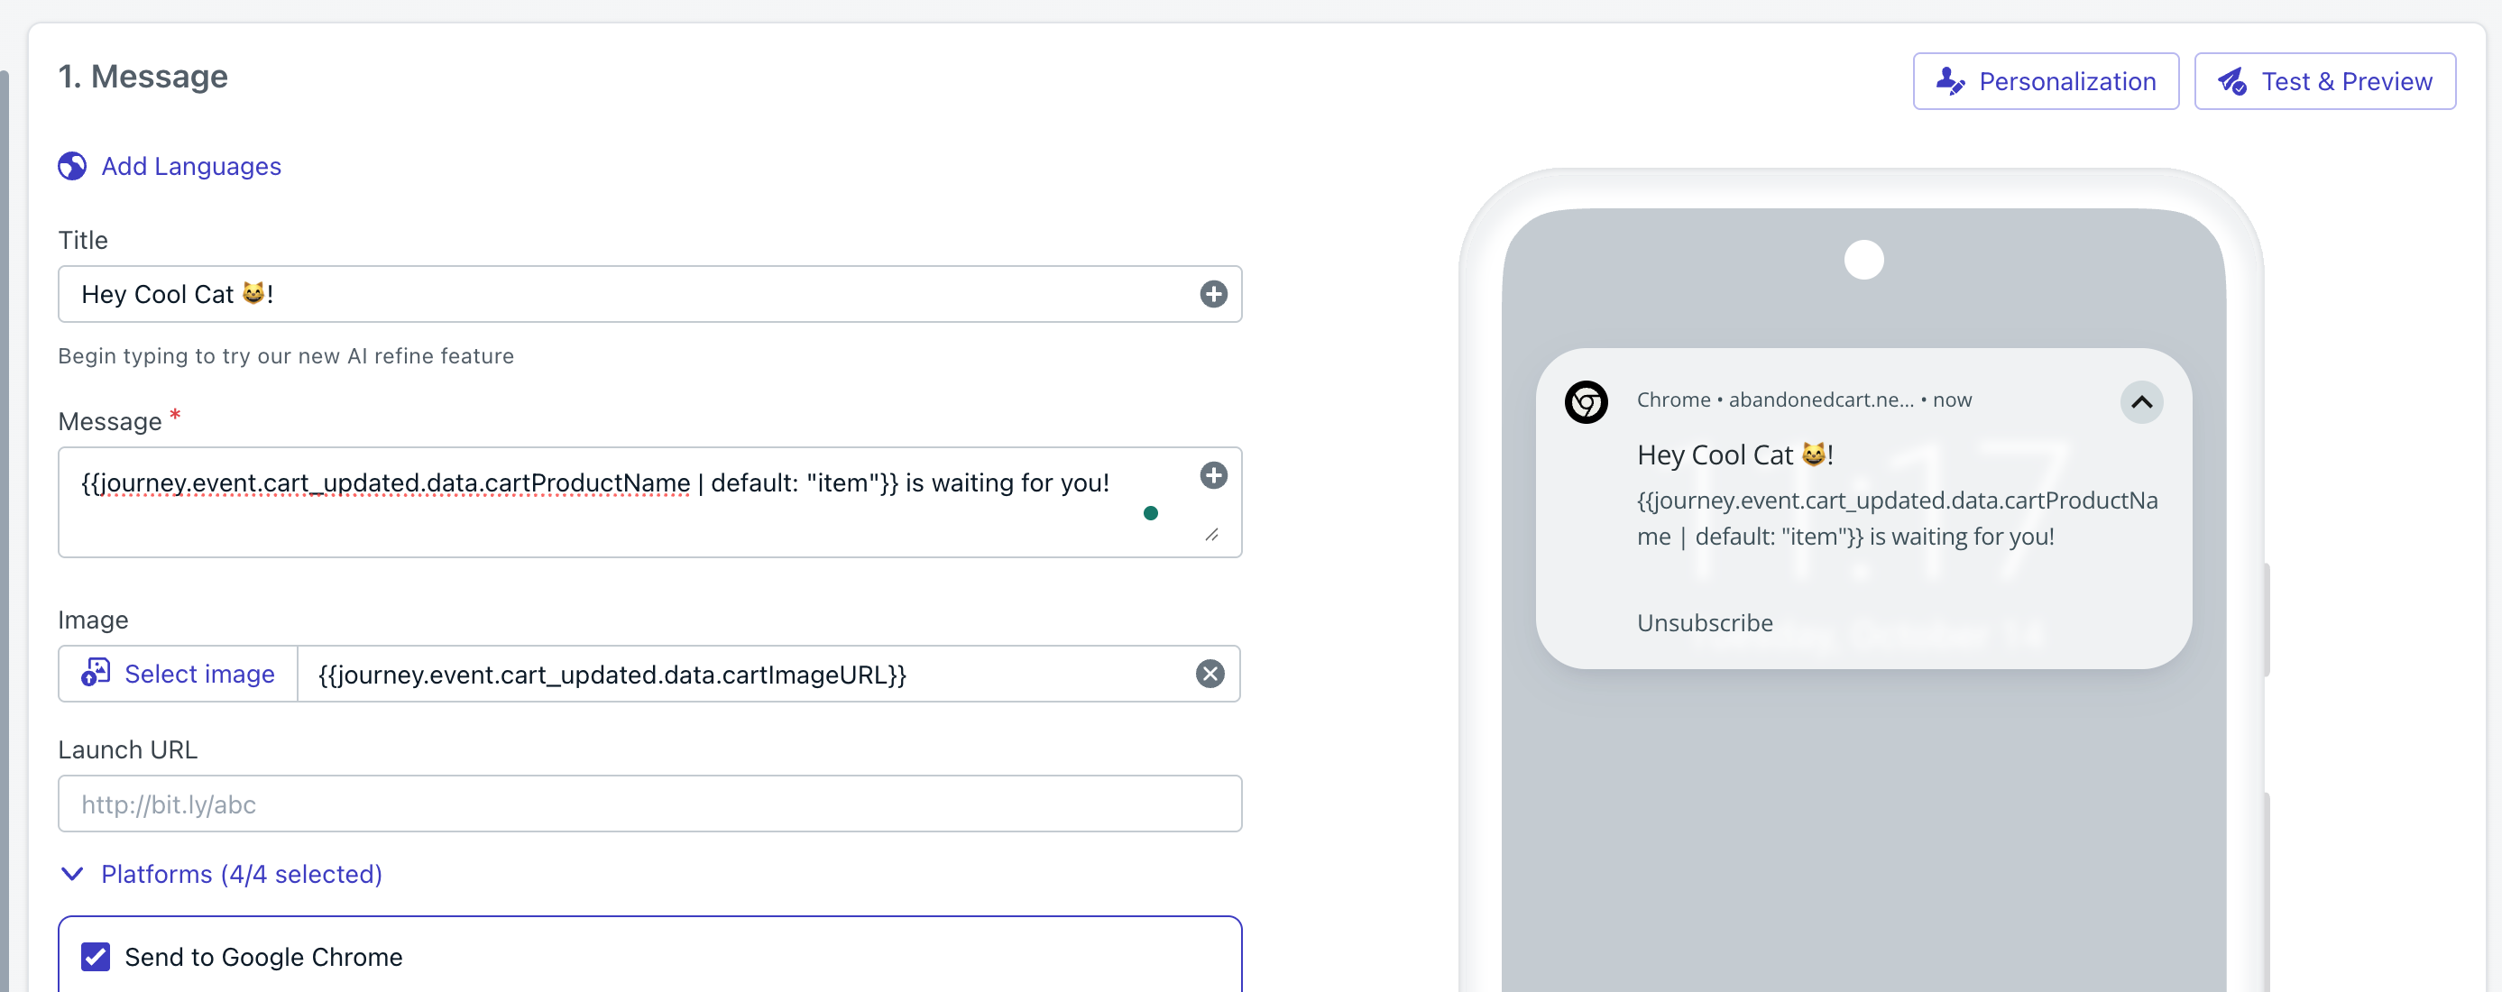Open the Personalization button
The height and width of the screenshot is (992, 2502).
2046,81
